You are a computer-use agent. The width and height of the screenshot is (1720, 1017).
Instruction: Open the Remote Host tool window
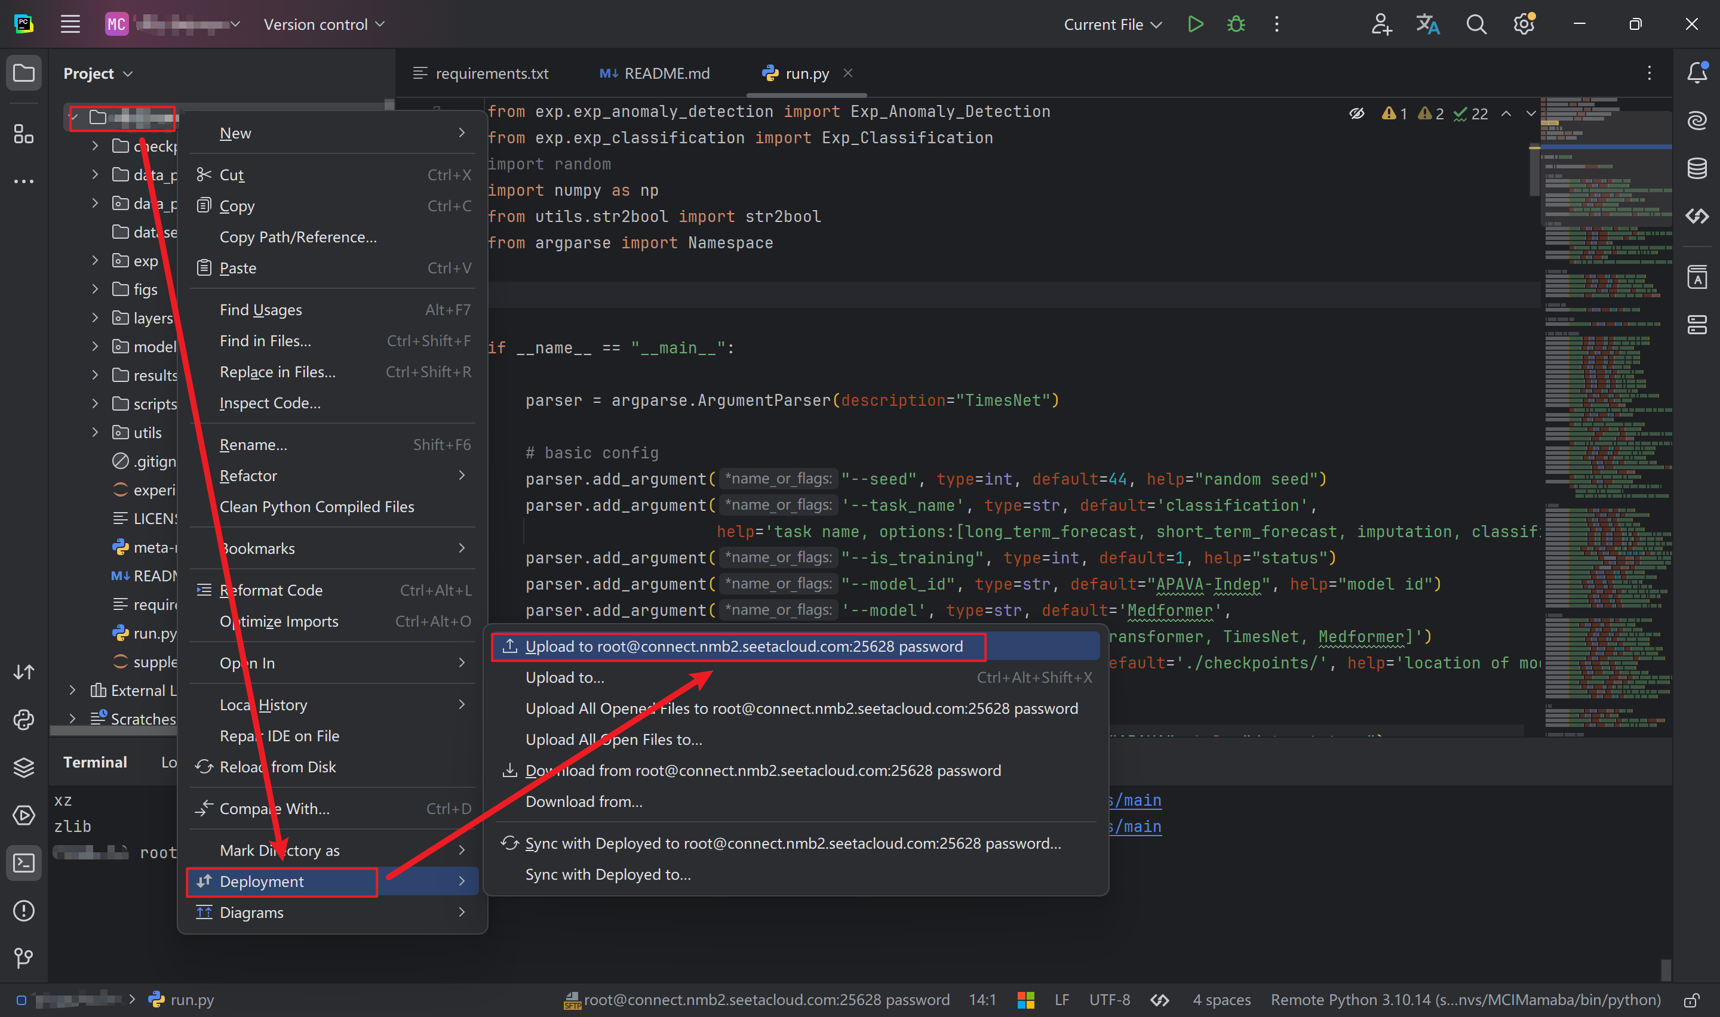coord(1697,325)
